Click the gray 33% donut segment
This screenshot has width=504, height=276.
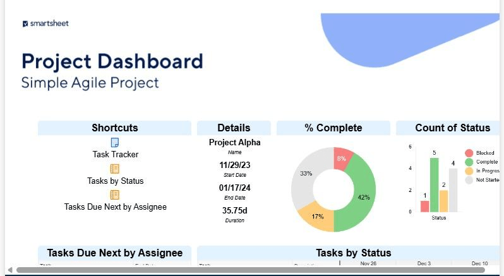305,175
